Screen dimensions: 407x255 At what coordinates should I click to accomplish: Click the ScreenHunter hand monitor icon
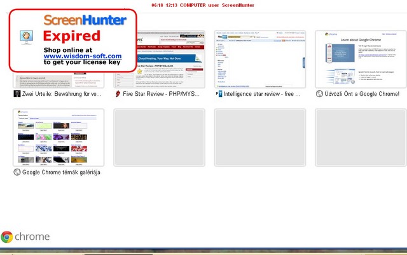pyautogui.click(x=26, y=37)
